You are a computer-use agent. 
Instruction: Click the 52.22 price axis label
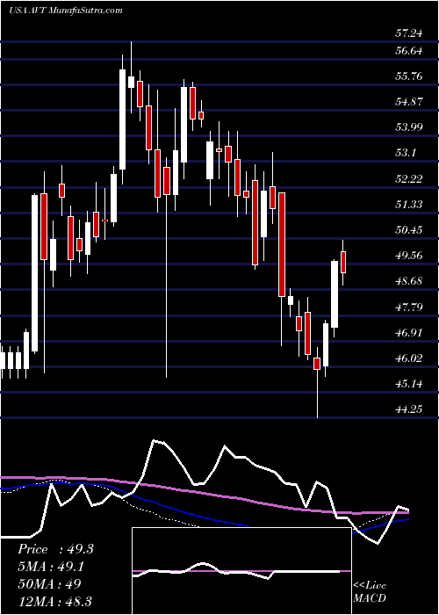tap(409, 179)
